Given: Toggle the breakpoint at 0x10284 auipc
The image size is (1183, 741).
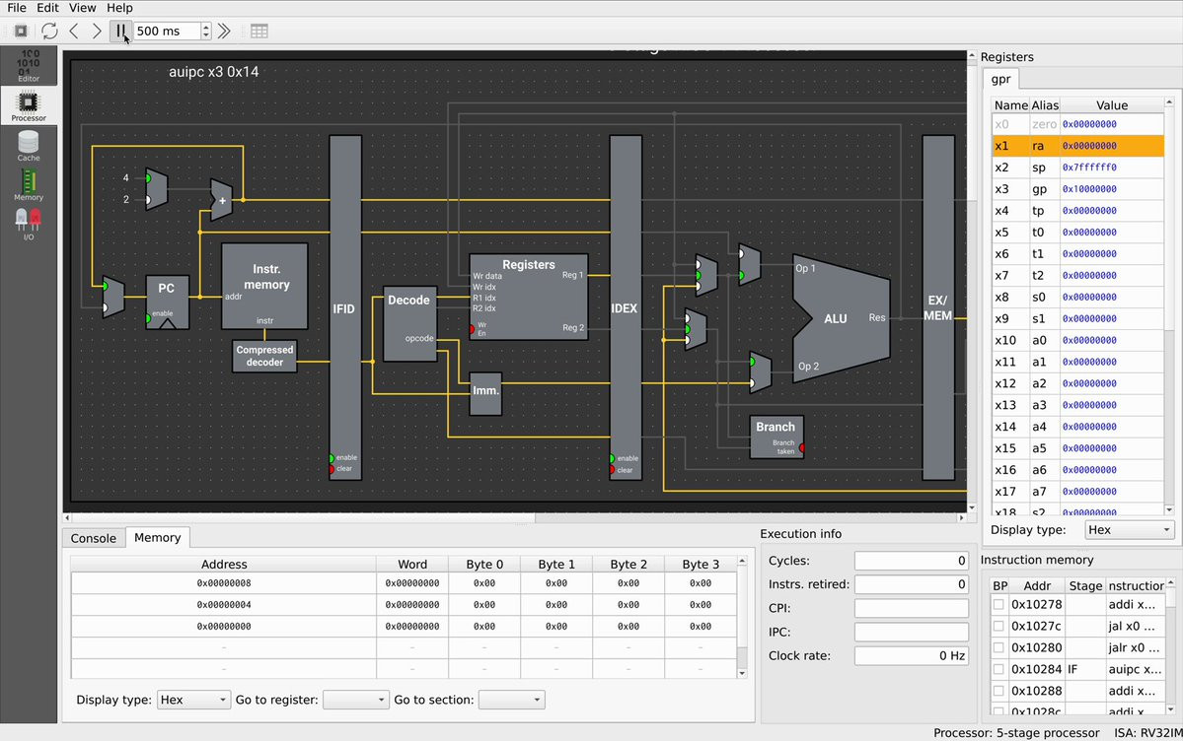Looking at the screenshot, I should [x=999, y=669].
